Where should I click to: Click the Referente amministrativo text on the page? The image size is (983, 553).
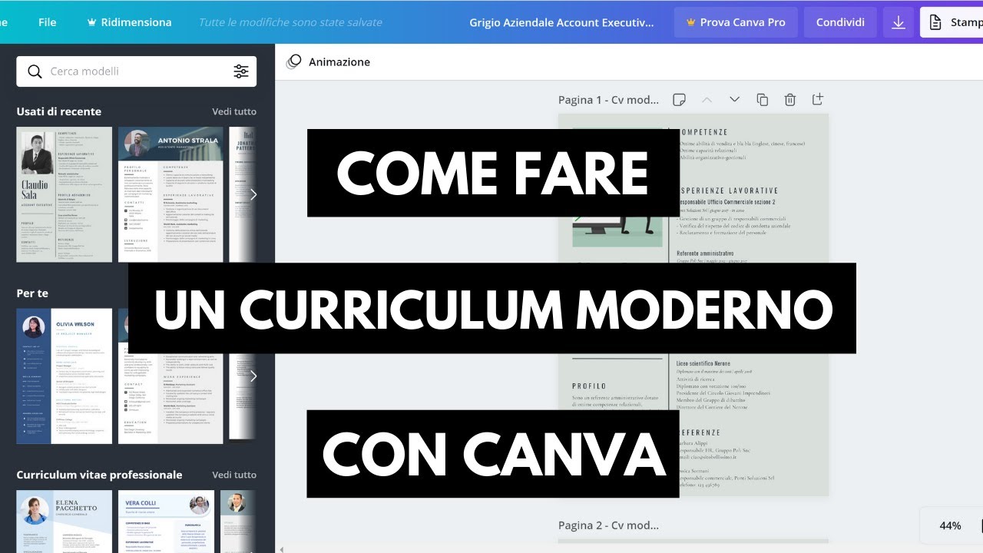point(705,253)
